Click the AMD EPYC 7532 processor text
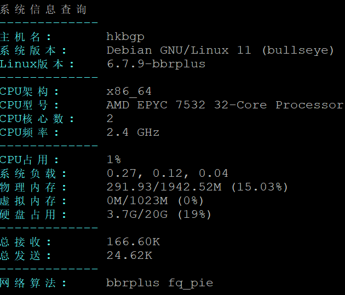 (225, 105)
